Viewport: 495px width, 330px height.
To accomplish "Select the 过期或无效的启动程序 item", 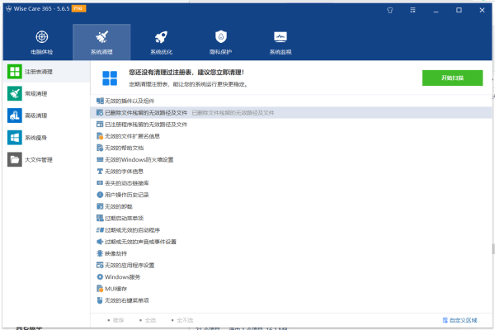I will tap(128, 230).
